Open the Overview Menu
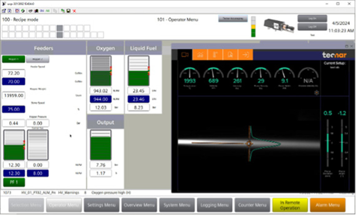 tap(140, 205)
